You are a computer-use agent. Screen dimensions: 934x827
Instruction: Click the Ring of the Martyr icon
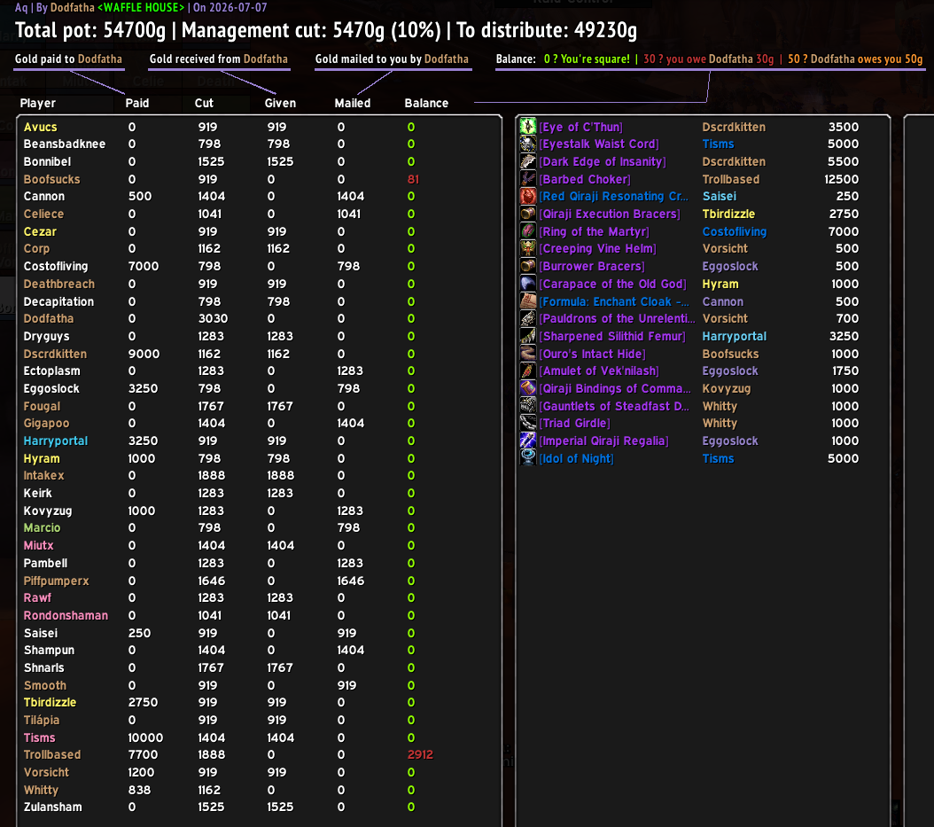coord(528,231)
